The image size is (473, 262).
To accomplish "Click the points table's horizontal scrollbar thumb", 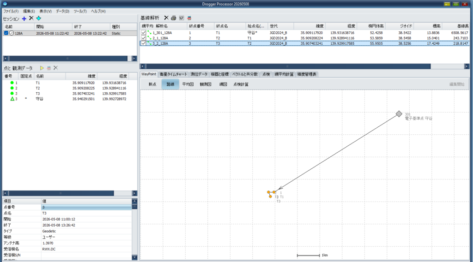I will (61, 193).
